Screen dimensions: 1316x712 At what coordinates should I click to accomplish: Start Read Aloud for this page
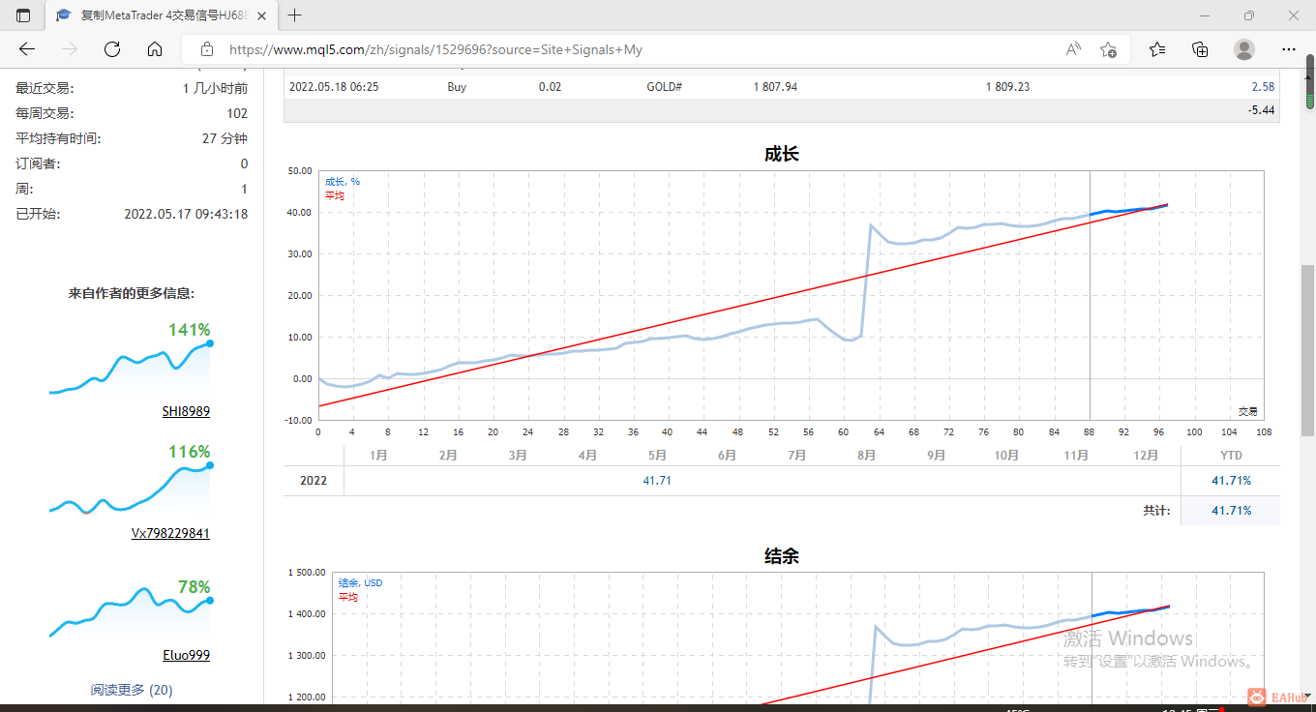[x=1073, y=49]
